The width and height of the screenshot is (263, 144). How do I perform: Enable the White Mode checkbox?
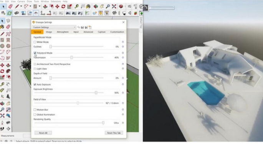[35, 42]
